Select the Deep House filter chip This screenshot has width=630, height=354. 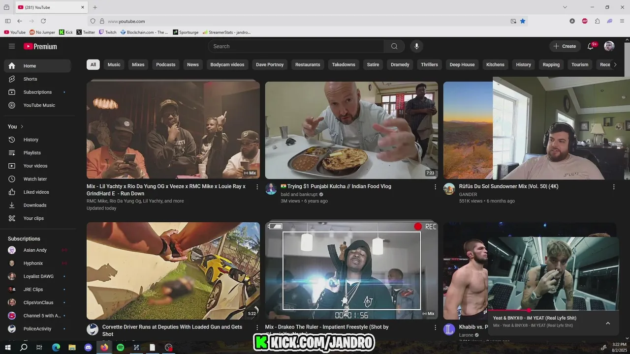(x=462, y=64)
